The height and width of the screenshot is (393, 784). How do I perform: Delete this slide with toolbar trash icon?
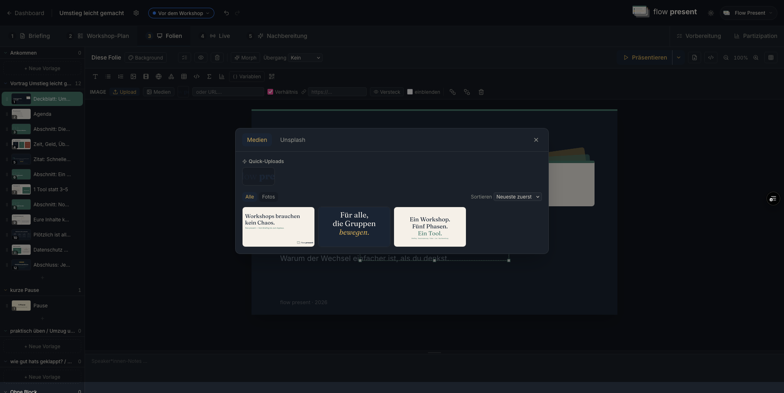[217, 58]
